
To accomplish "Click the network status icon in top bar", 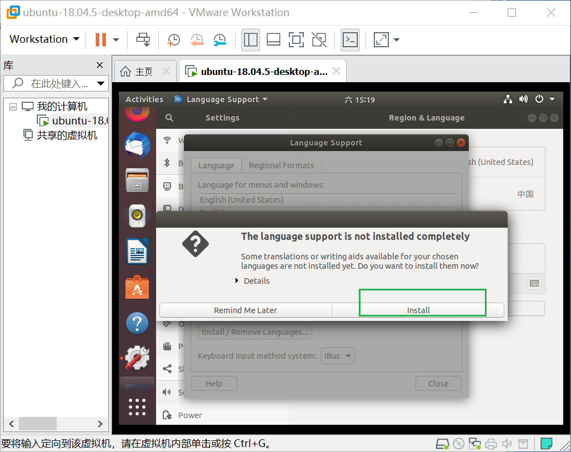I will 508,99.
